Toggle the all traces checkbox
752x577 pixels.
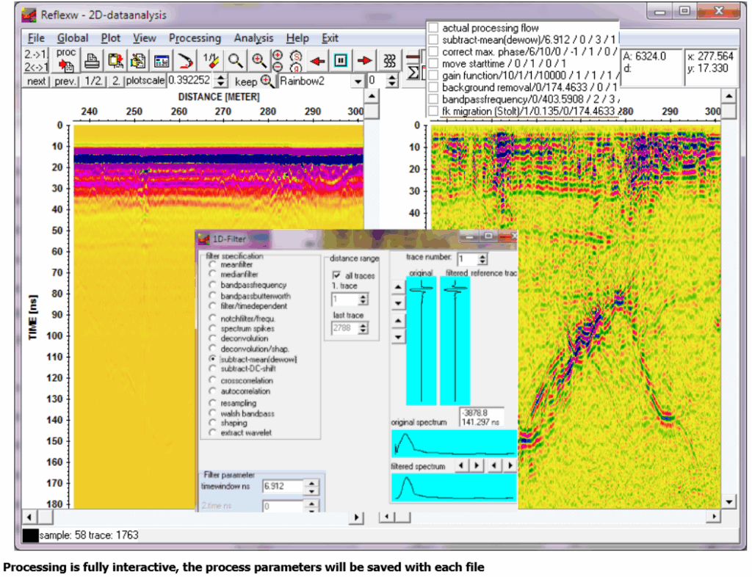click(336, 275)
